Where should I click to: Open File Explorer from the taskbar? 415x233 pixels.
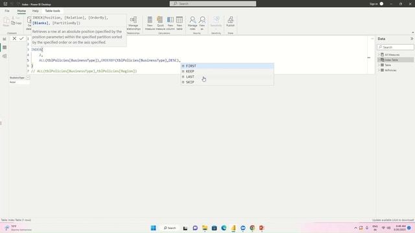click(205, 228)
